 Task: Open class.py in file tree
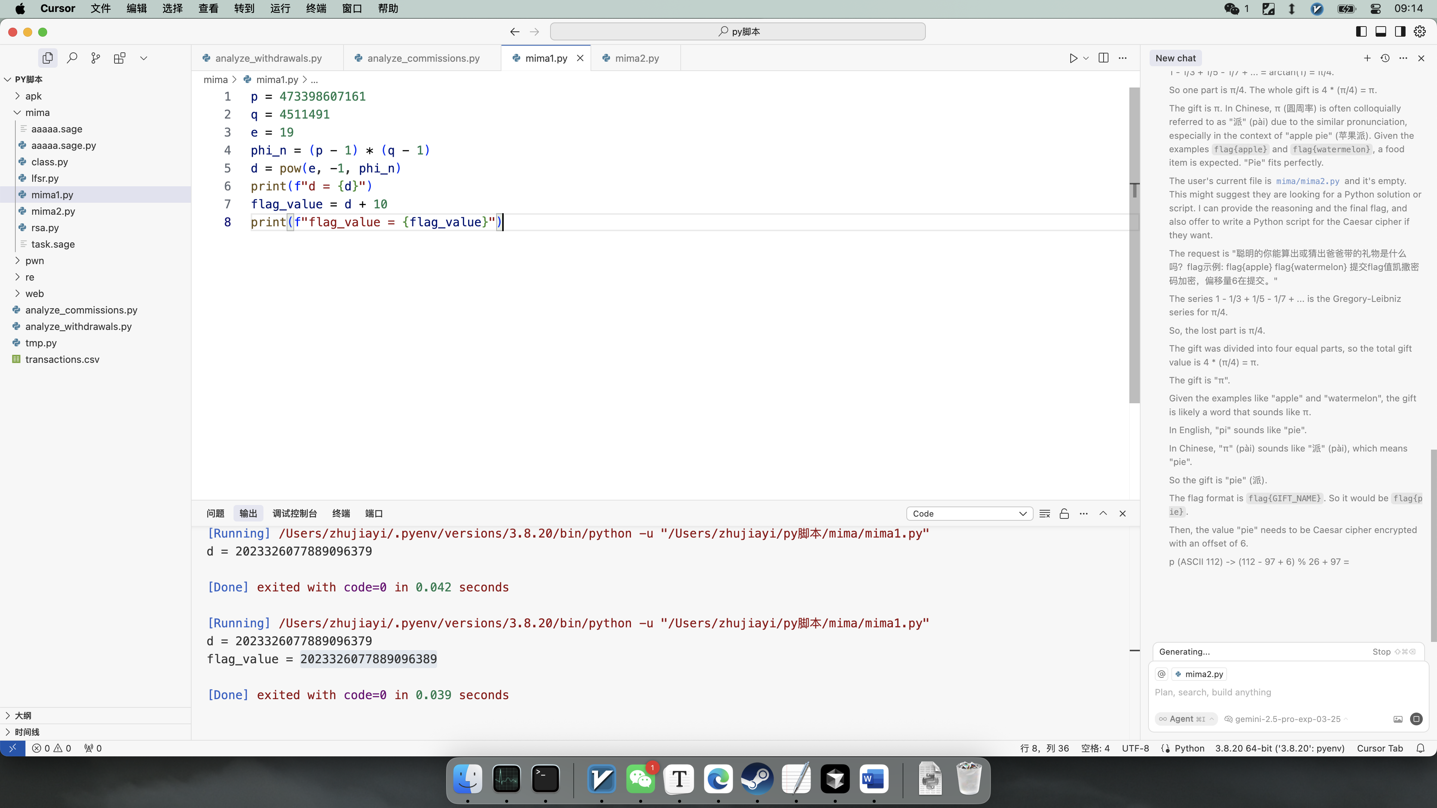[49, 162]
